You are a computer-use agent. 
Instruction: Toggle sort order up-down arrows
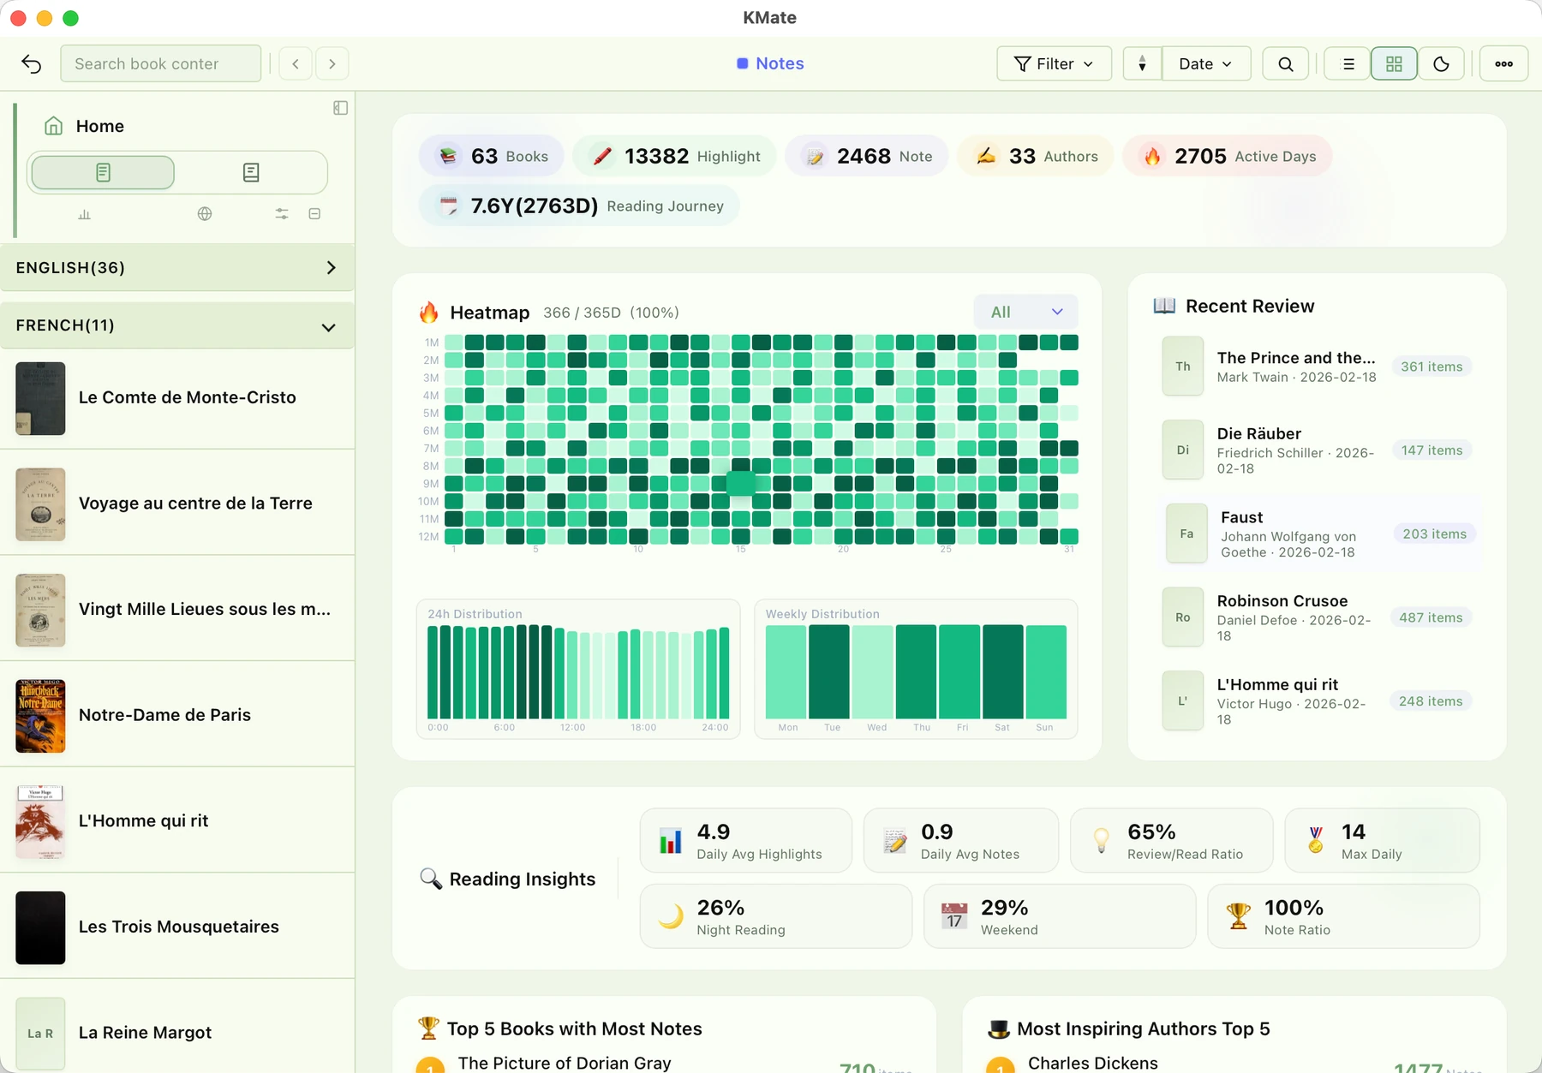[1142, 63]
